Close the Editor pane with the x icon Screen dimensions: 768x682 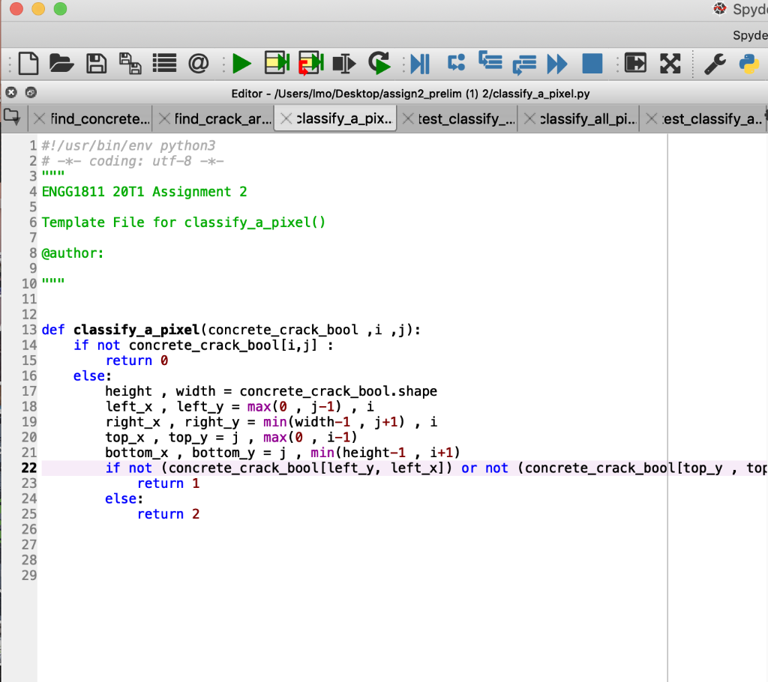pyautogui.click(x=11, y=92)
